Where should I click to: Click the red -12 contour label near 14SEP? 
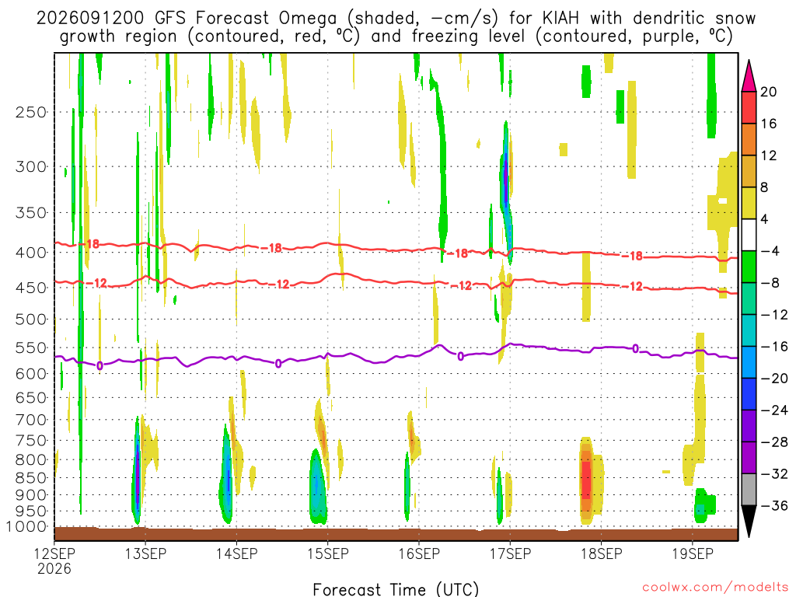tap(279, 285)
